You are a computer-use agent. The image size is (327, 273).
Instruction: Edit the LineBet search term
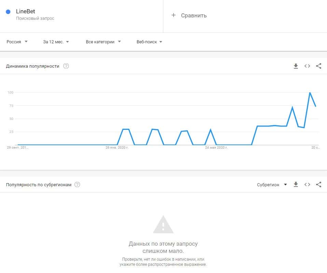[x=25, y=11]
